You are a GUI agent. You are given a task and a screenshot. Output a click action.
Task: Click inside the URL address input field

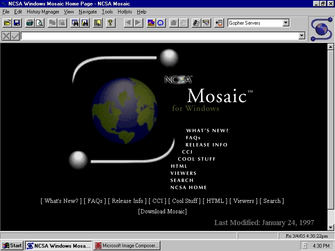[160, 36]
